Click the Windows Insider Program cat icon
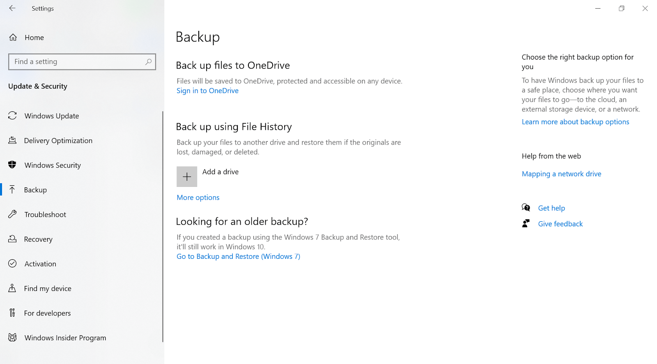657x364 pixels. (12, 338)
